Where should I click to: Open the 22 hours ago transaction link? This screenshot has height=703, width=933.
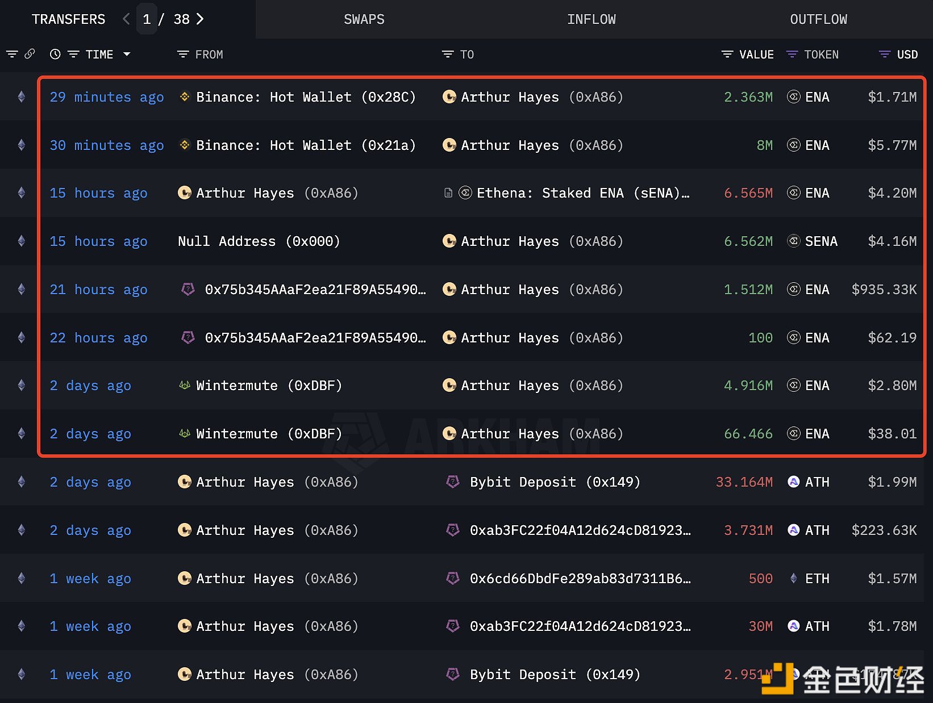tap(98, 338)
